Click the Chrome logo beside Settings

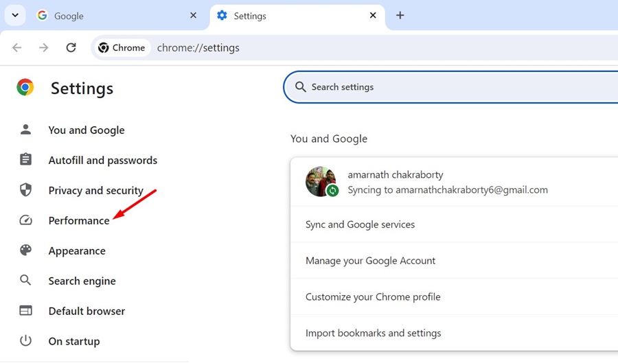tap(25, 87)
